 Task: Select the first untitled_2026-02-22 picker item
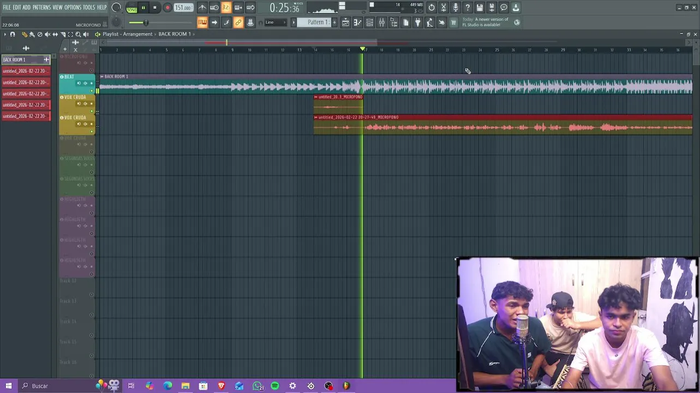coord(26,71)
